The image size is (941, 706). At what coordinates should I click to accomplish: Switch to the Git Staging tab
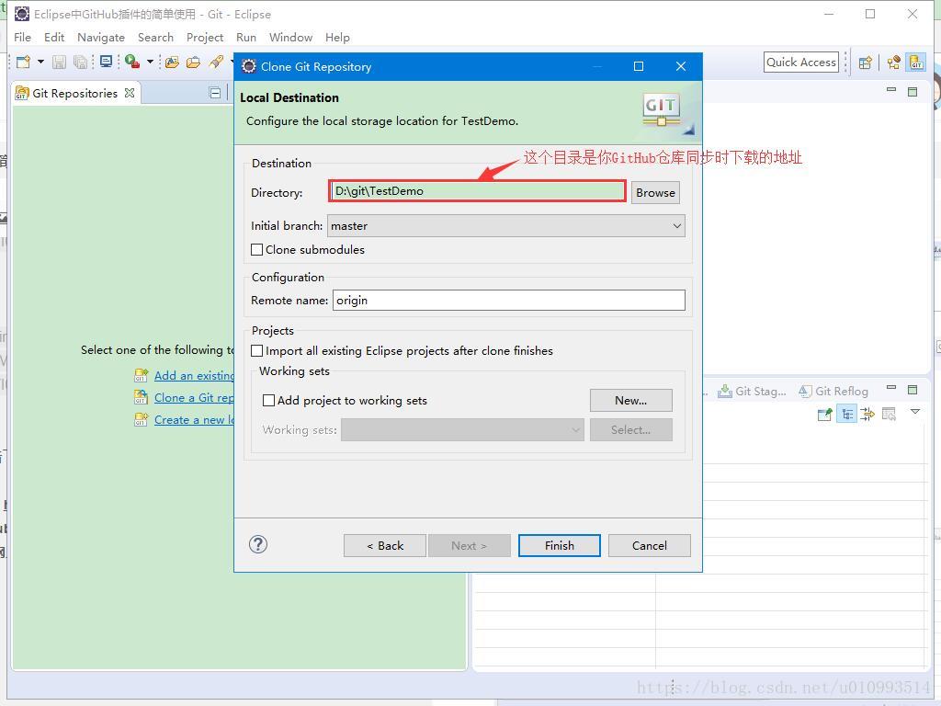coord(752,392)
